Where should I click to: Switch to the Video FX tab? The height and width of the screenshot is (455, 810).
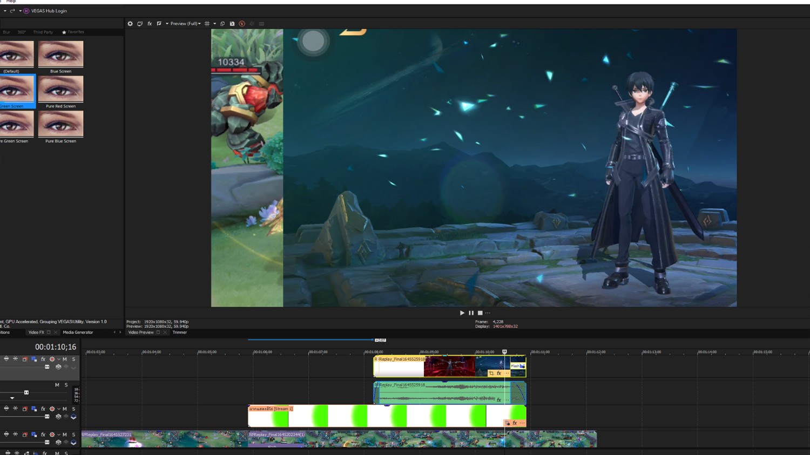[x=36, y=332]
